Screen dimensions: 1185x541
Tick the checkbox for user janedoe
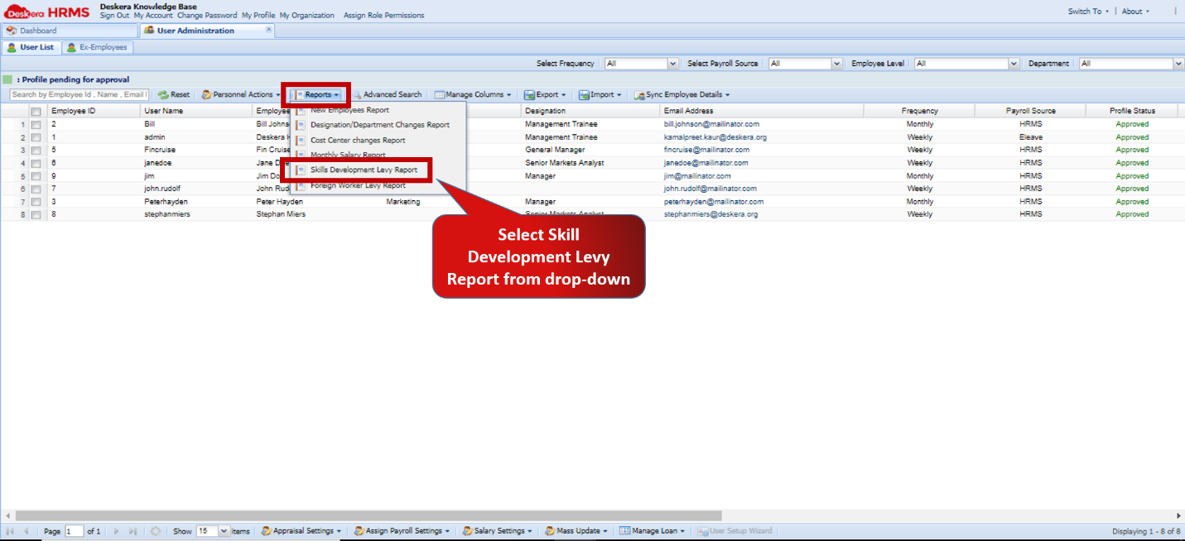(x=35, y=162)
